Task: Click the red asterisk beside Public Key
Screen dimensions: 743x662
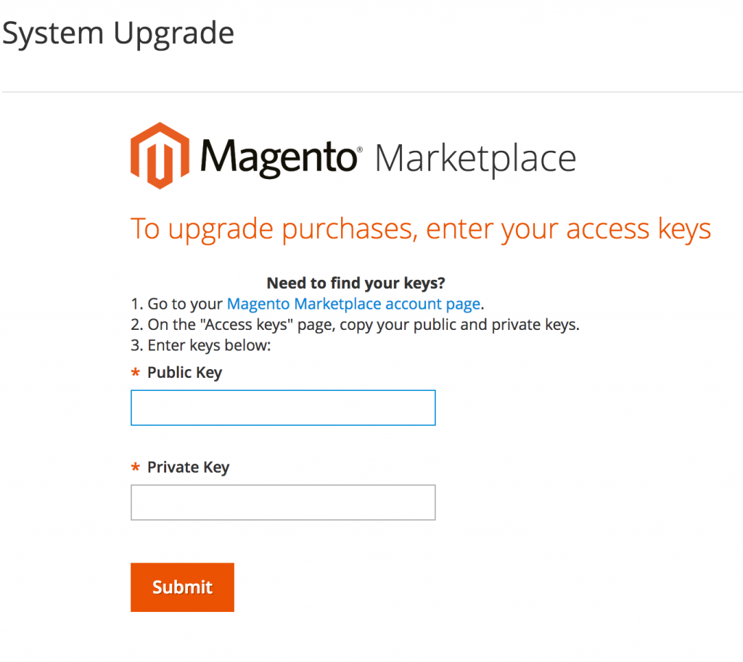Action: (136, 372)
